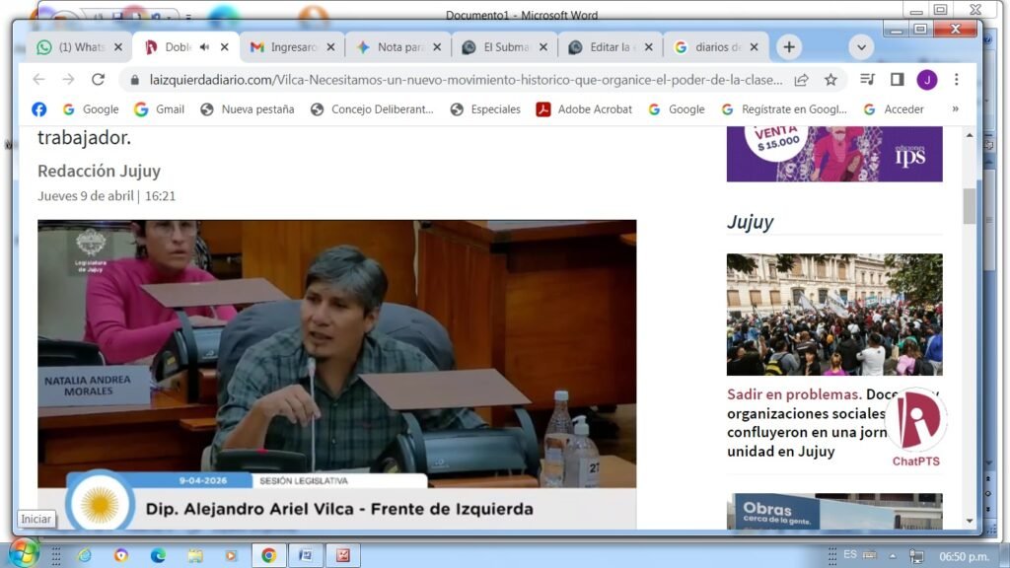Open the media control icon in toolbar

pos(867,80)
